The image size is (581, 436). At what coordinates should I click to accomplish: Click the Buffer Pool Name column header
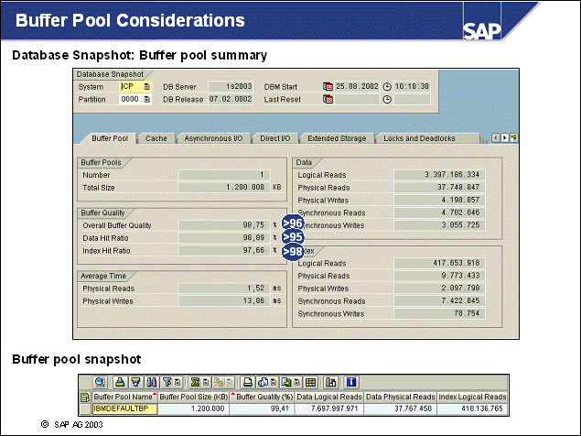(x=124, y=396)
